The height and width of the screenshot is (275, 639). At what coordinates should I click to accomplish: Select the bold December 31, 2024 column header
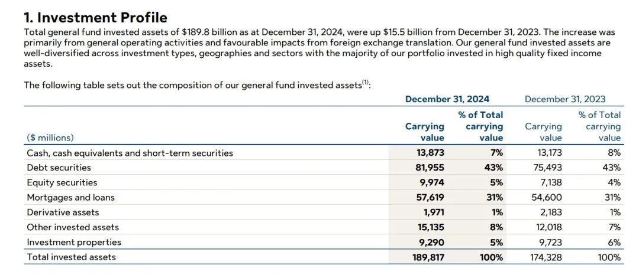point(447,99)
